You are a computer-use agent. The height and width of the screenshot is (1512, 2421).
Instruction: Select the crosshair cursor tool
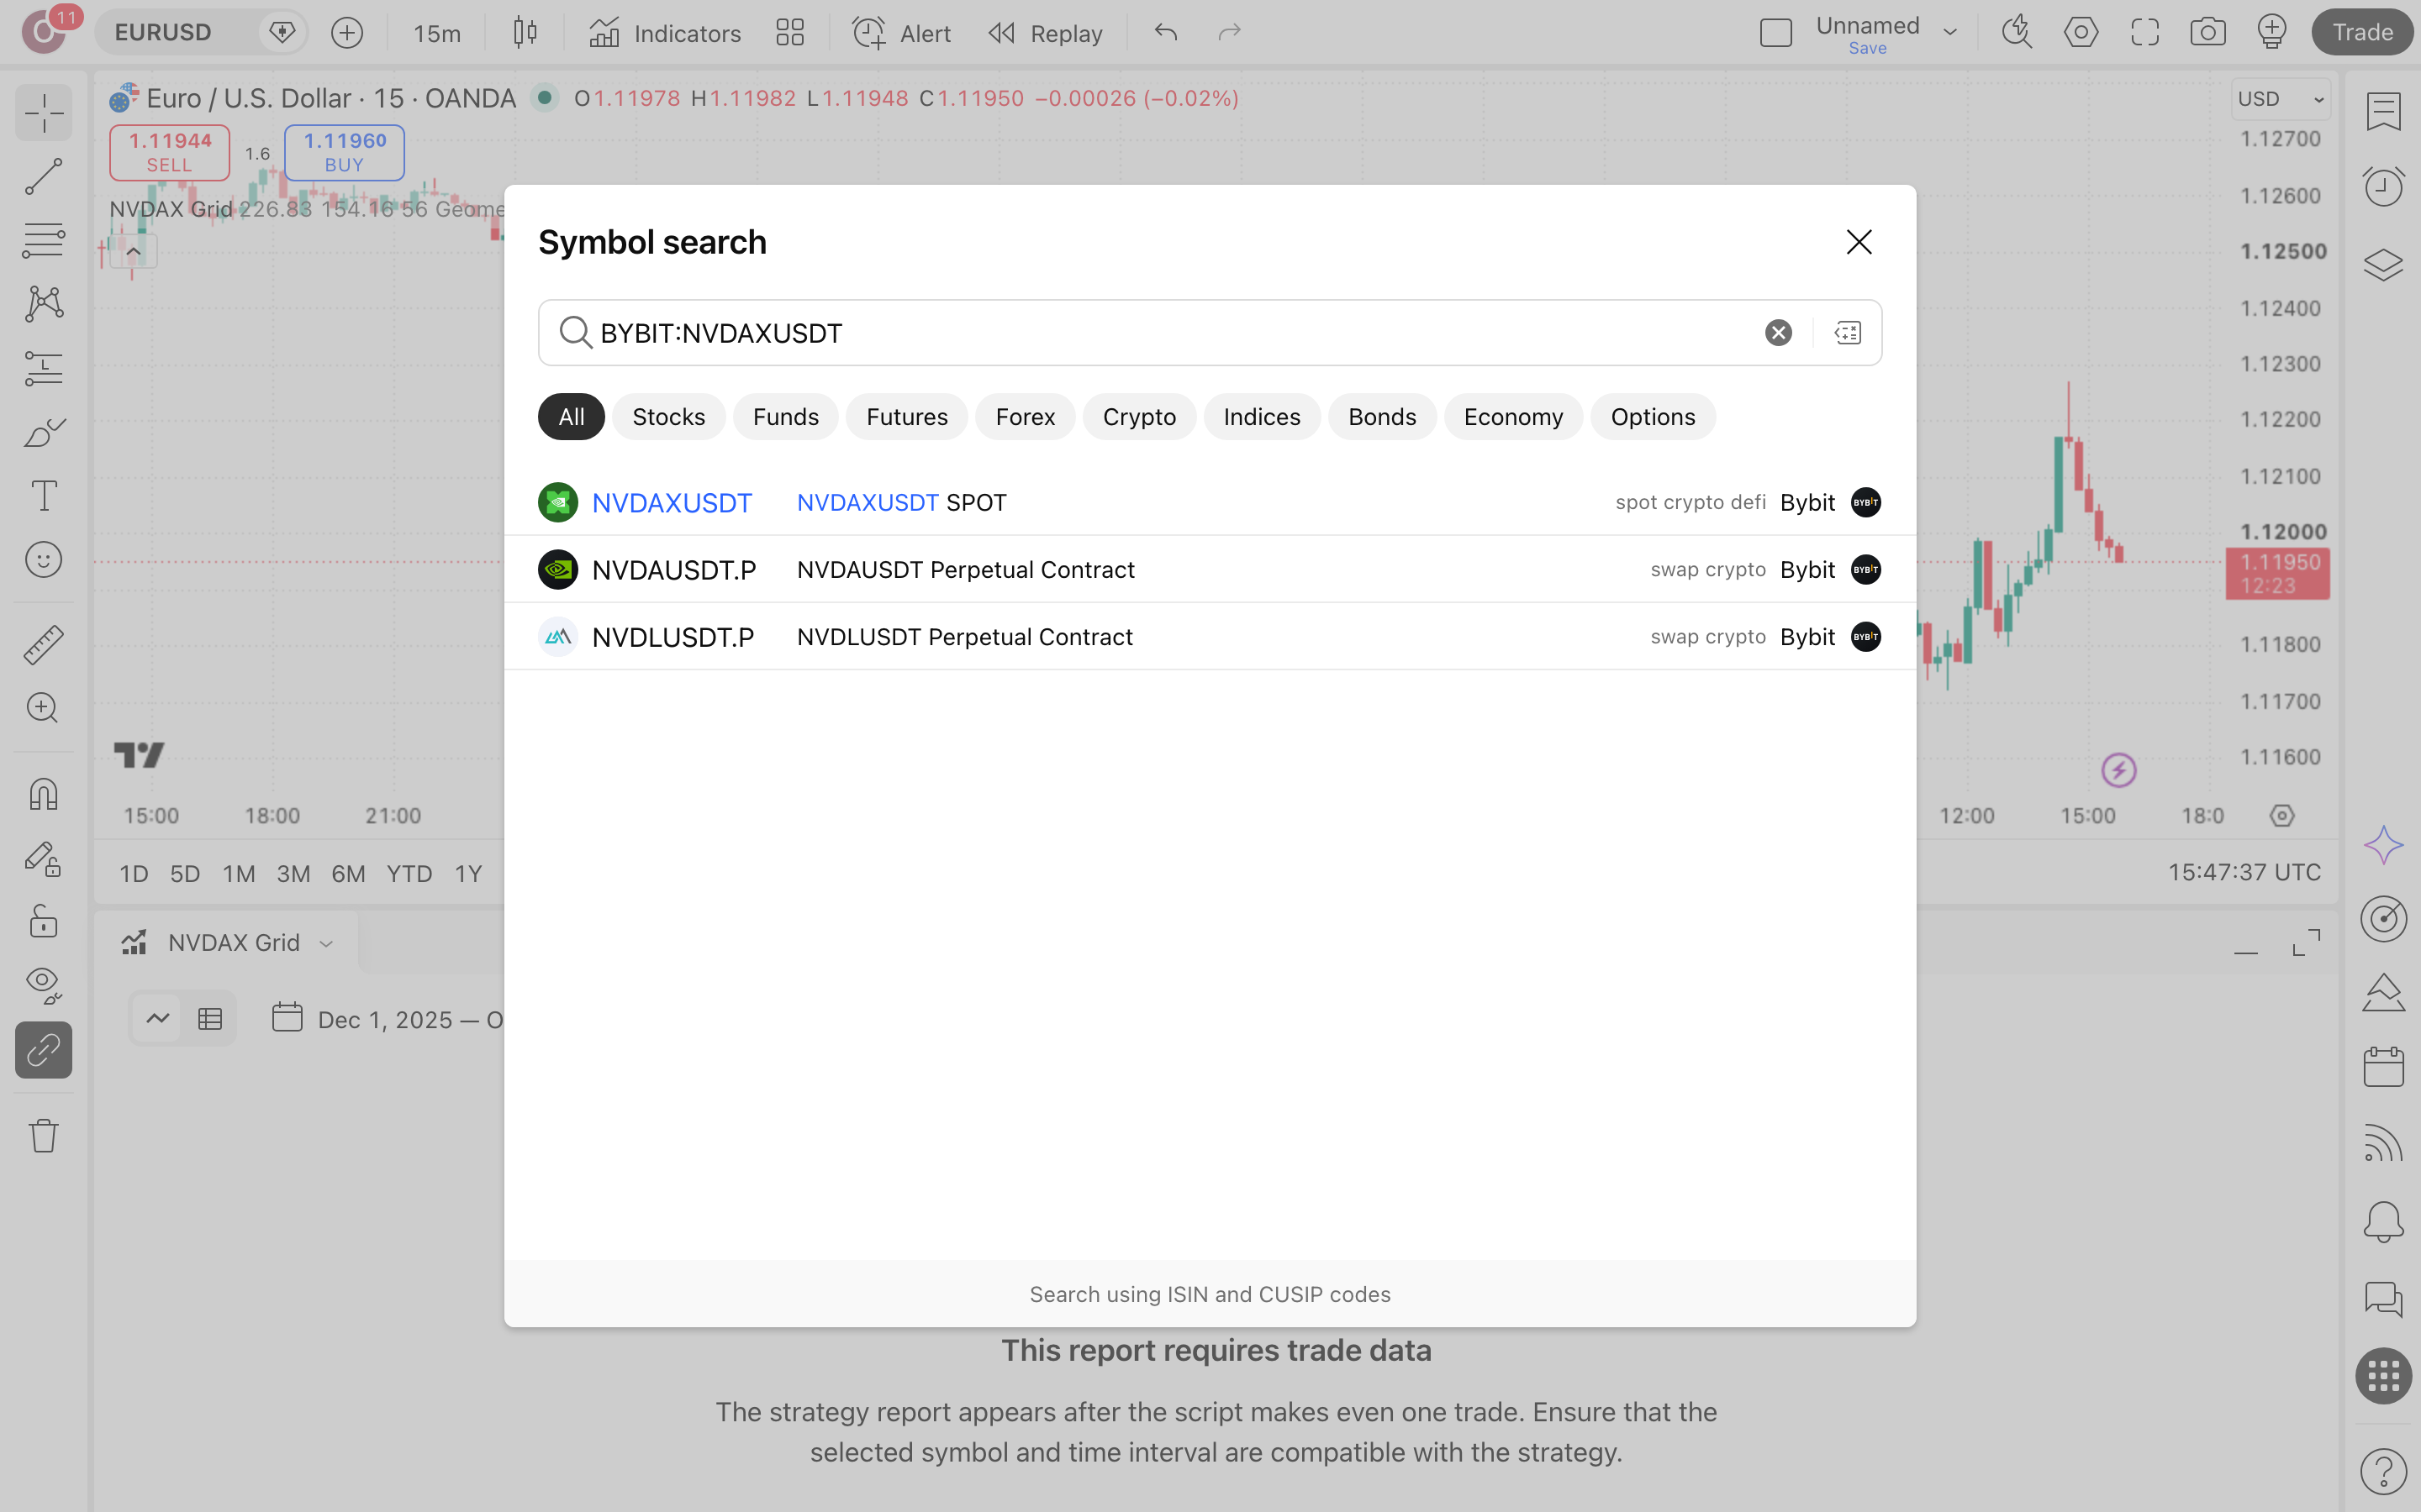(43, 113)
